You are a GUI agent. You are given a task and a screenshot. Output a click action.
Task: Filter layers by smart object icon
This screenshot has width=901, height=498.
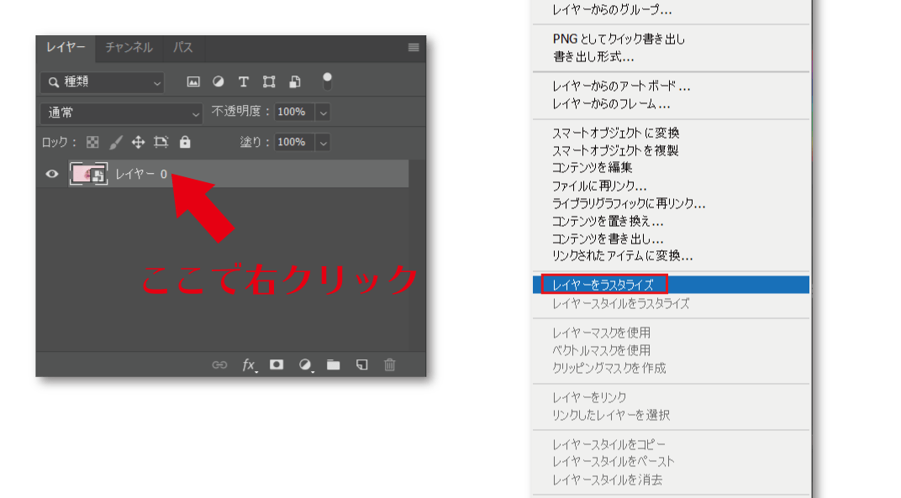coord(295,82)
